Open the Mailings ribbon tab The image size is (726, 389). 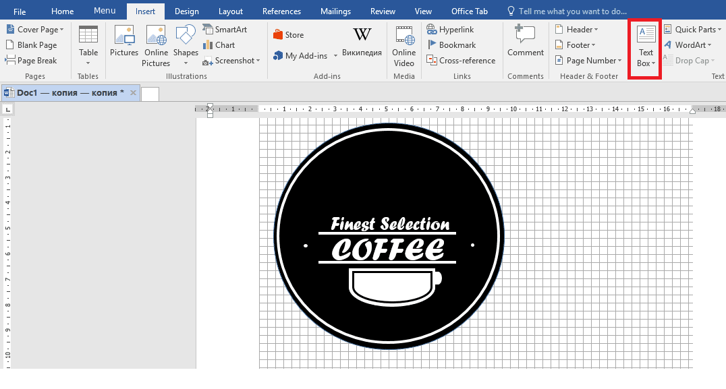pyautogui.click(x=335, y=11)
